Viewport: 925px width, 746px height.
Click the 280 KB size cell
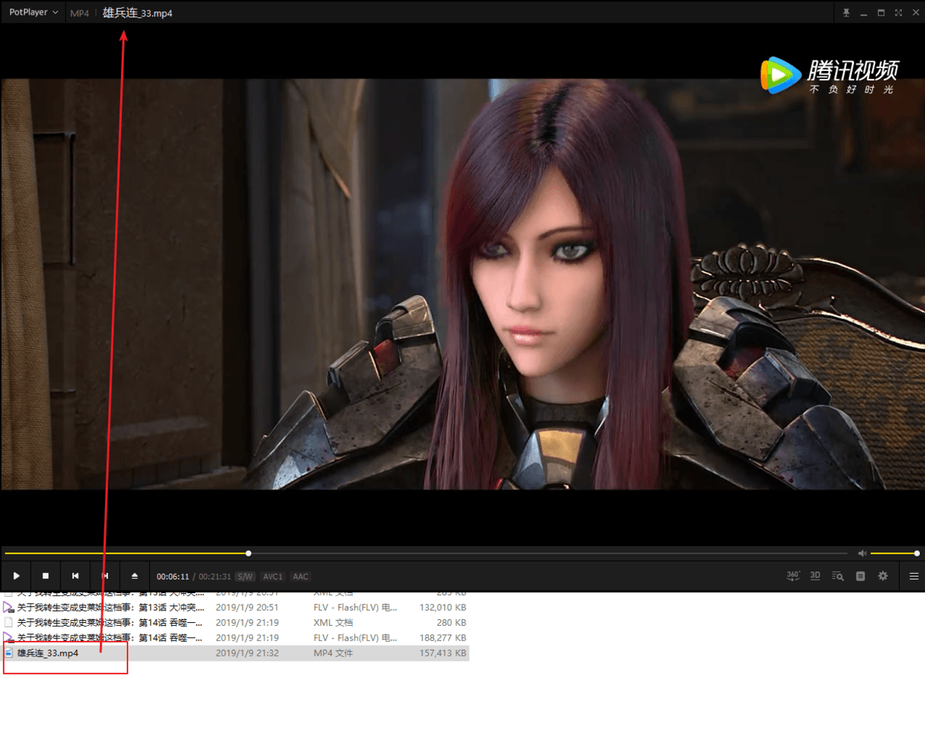(451, 622)
